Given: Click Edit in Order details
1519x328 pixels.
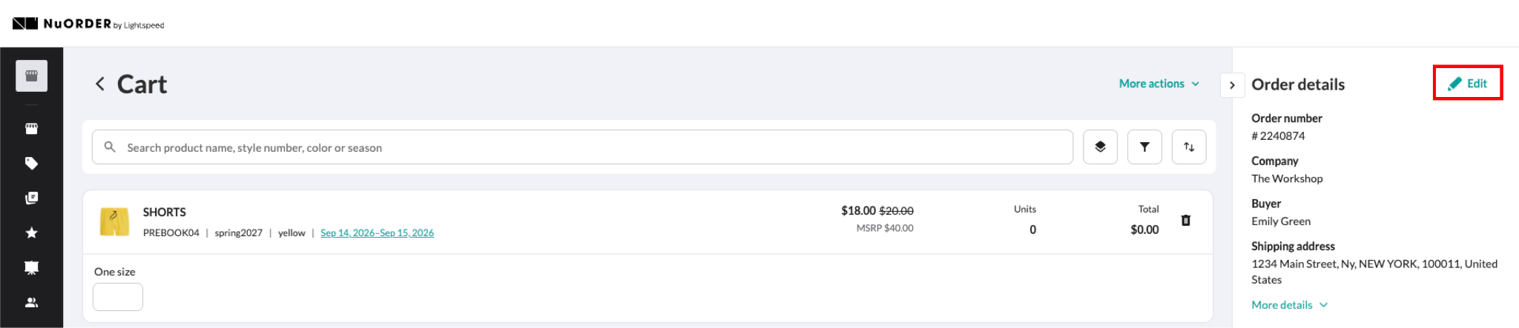Looking at the screenshot, I should coord(1468,84).
